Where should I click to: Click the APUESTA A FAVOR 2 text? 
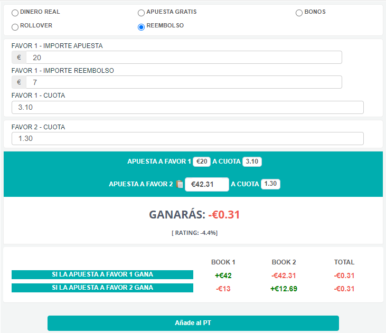141,184
